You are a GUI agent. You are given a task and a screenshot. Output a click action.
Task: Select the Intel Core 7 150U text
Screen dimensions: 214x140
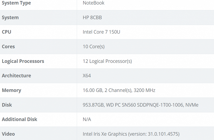102,32
